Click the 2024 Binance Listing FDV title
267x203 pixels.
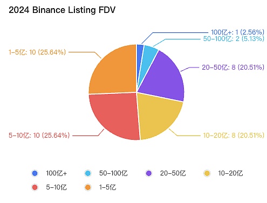point(62,10)
